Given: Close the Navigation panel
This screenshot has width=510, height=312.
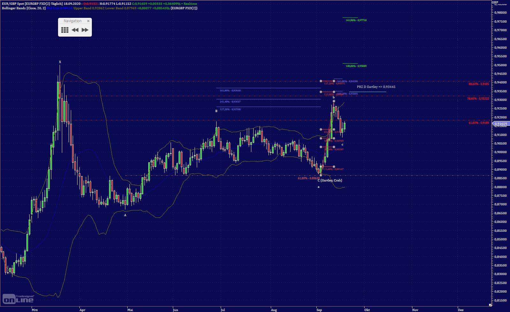Looking at the screenshot, I should [88, 21].
